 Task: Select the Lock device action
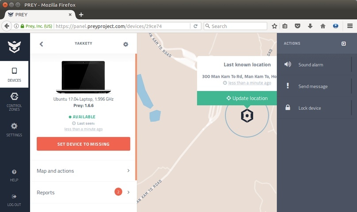coord(309,108)
